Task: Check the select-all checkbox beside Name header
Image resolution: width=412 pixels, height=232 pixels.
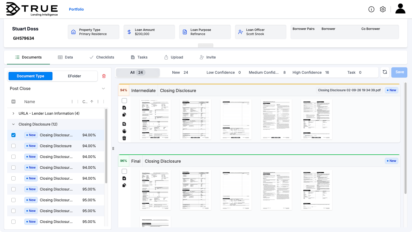Action: pos(13,102)
